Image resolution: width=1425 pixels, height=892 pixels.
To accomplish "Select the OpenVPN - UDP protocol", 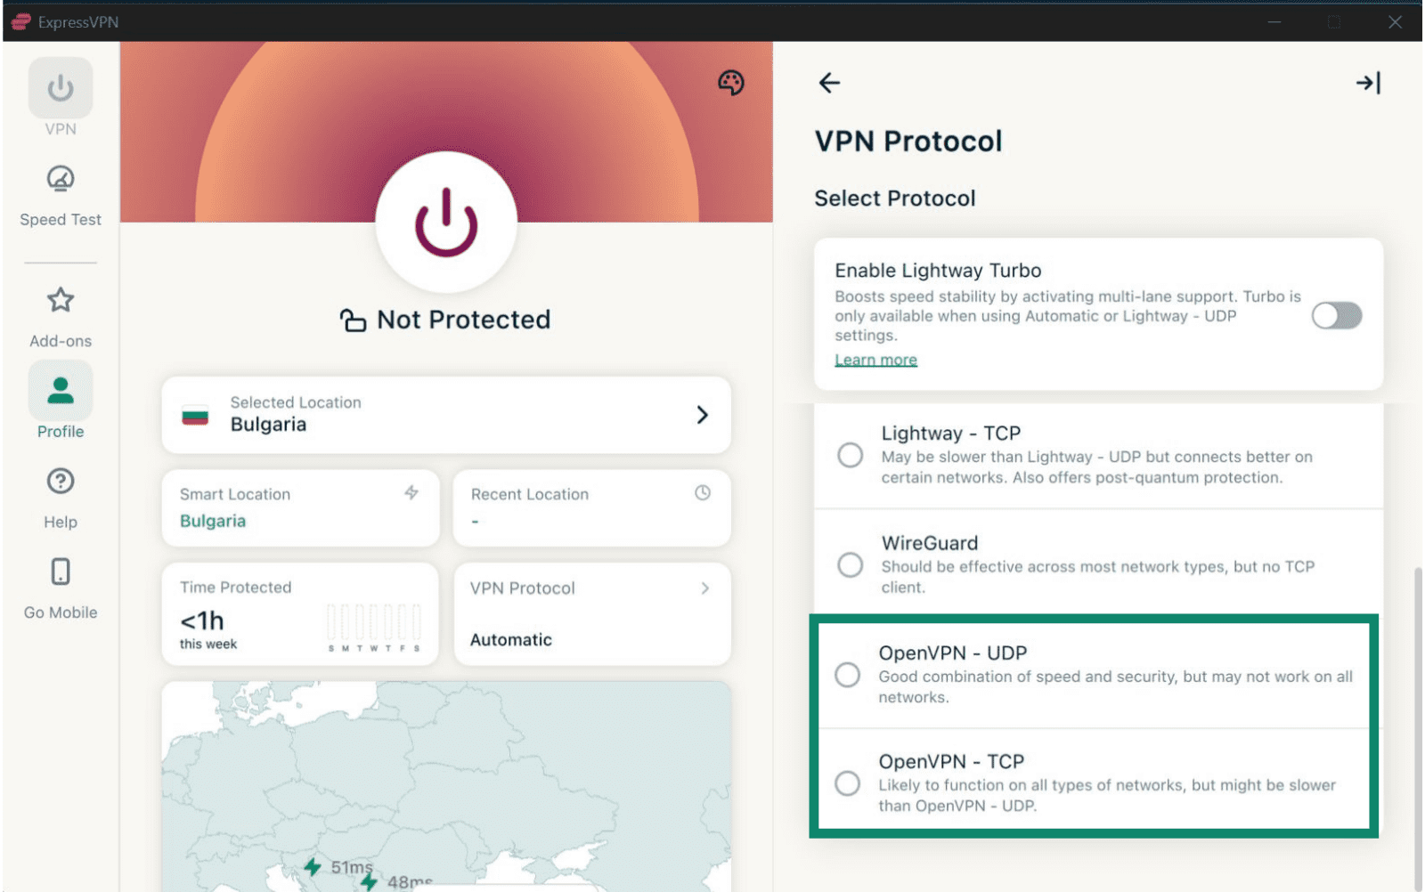I will point(847,675).
